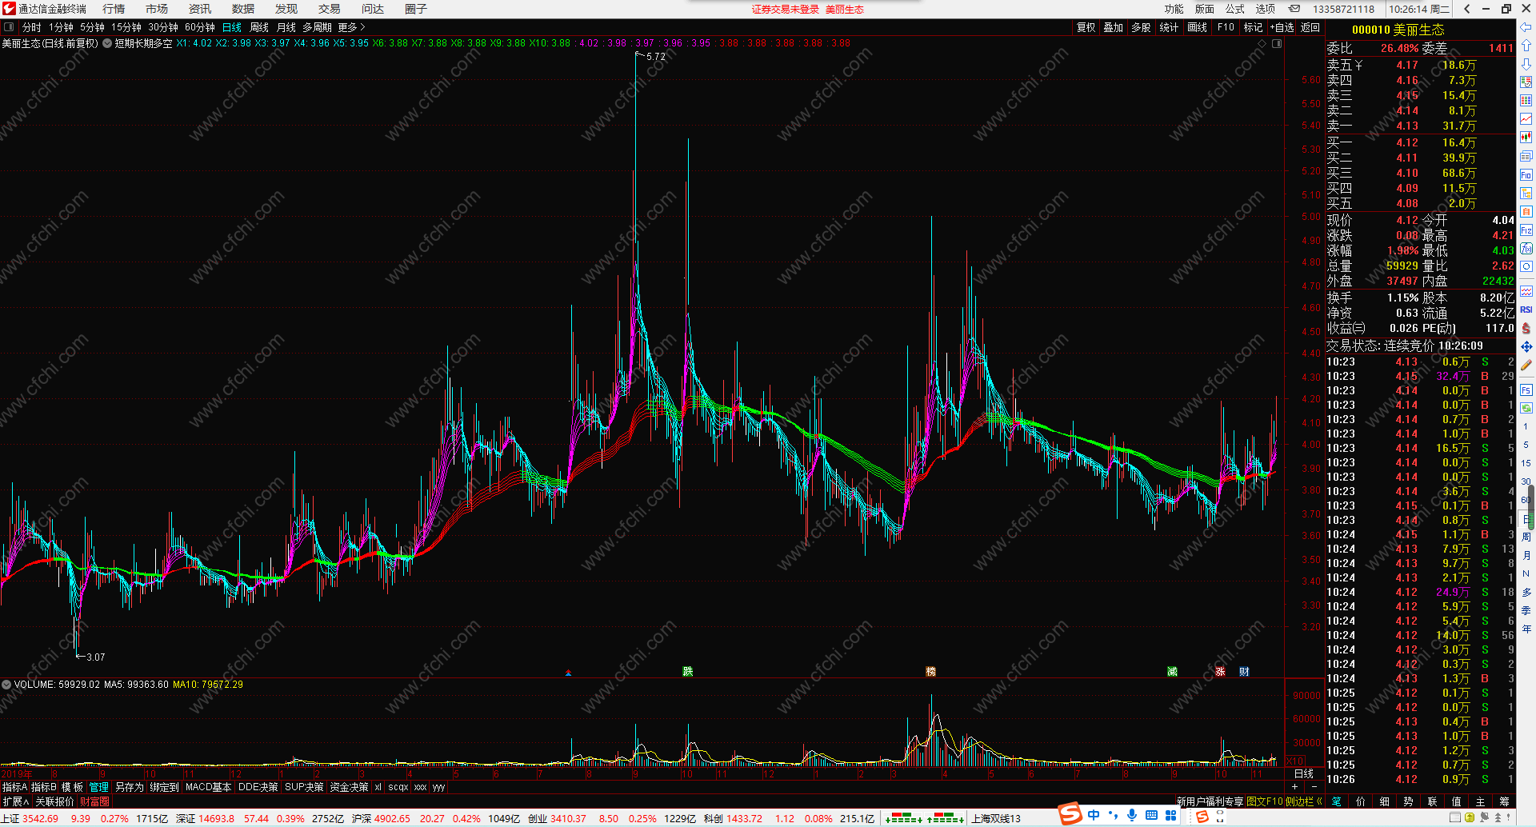Open the 新用户福利专享 promo link

(1210, 801)
